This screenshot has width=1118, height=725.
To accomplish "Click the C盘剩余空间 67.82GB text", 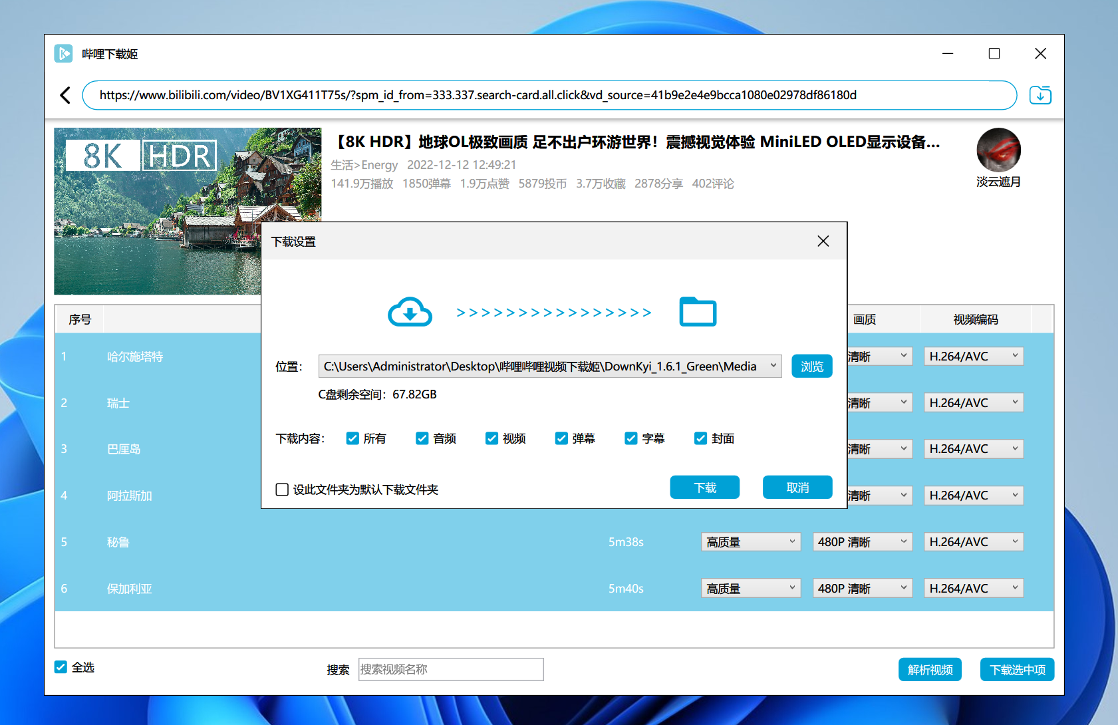I will pyautogui.click(x=377, y=394).
